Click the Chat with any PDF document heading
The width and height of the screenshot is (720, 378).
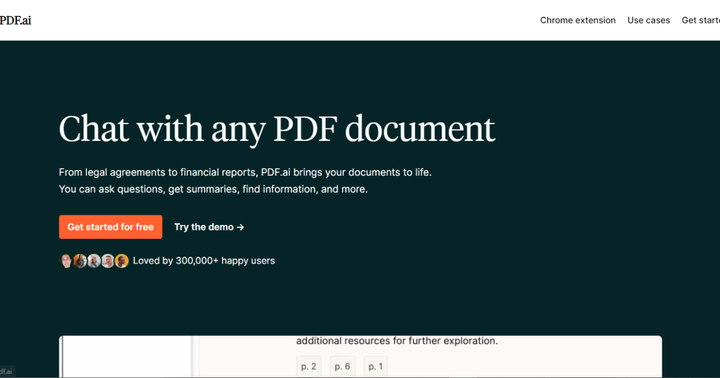[277, 128]
